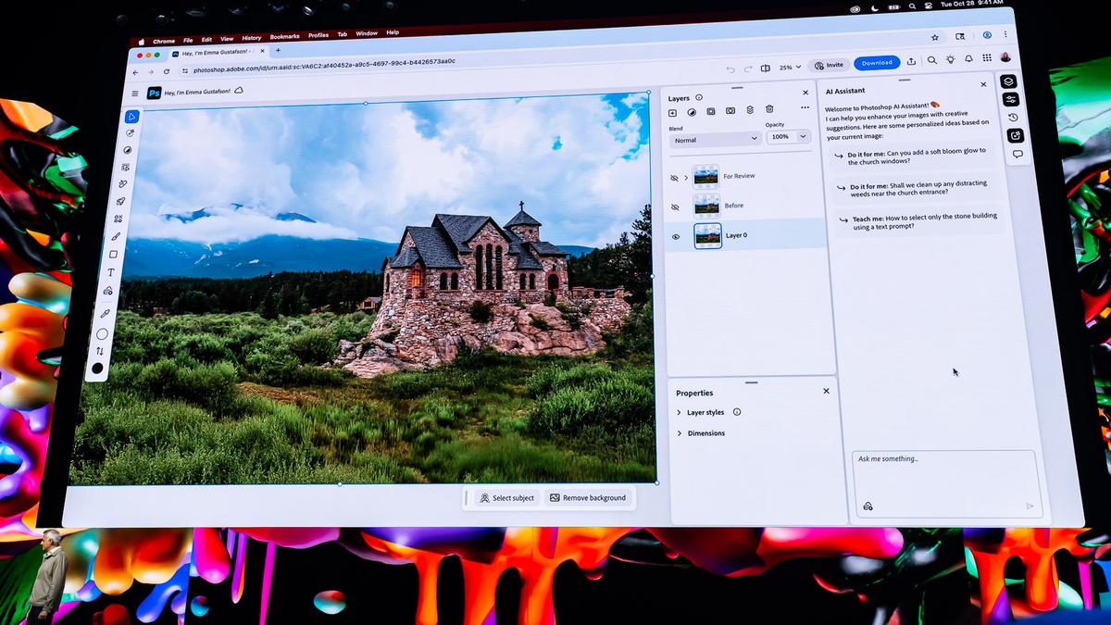Click the swap colors arrows icon
Image resolution: width=1111 pixels, height=625 pixels.
(100, 351)
